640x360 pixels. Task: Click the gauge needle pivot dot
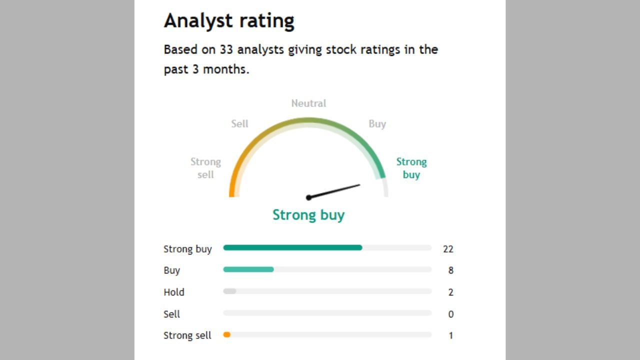[x=308, y=197]
